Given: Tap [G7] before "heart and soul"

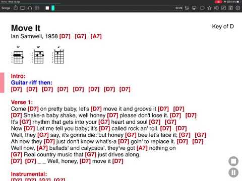Looking at the screenshot, I should (x=104, y=122).
